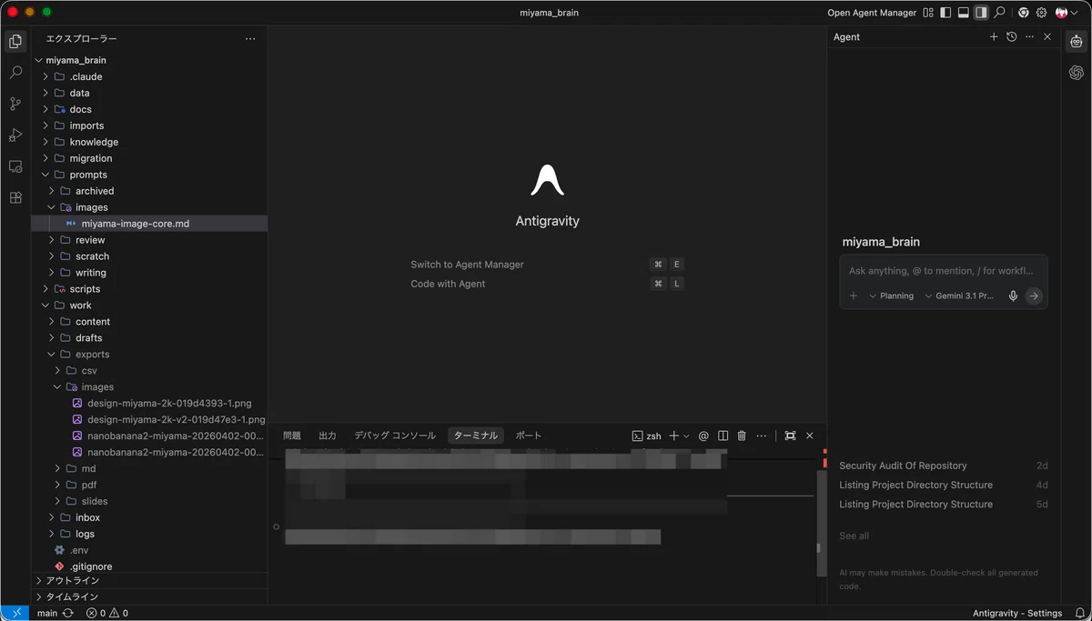Click the microphone voice input icon

[x=1013, y=295]
